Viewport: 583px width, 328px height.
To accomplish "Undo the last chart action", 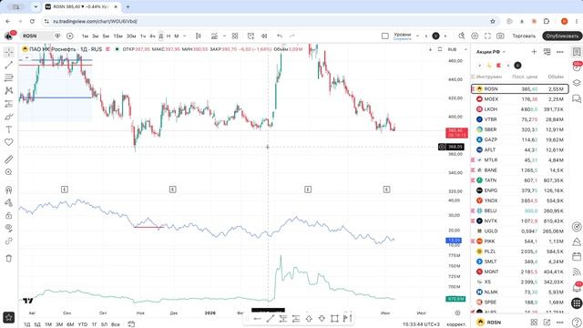I will tap(280, 36).
